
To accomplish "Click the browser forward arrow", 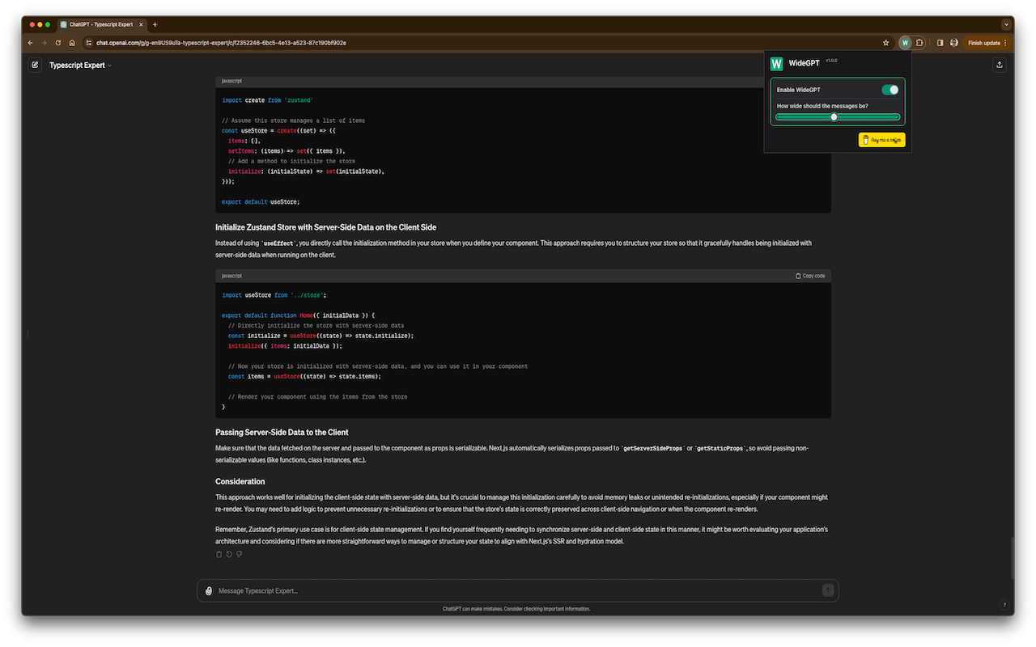I will pos(44,43).
